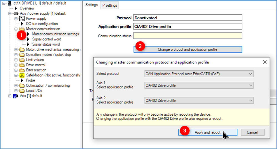This screenshot has height=149, width=277.
Task: Select Signal control word in the tree
Action: click(46, 39)
